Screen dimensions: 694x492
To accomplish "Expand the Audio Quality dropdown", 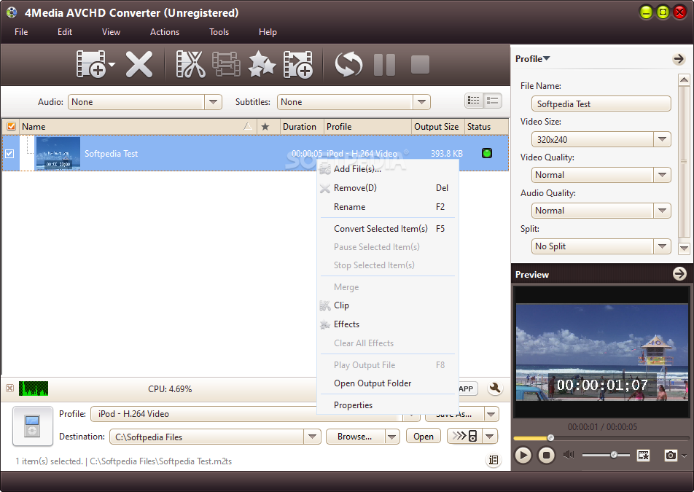I will click(662, 211).
